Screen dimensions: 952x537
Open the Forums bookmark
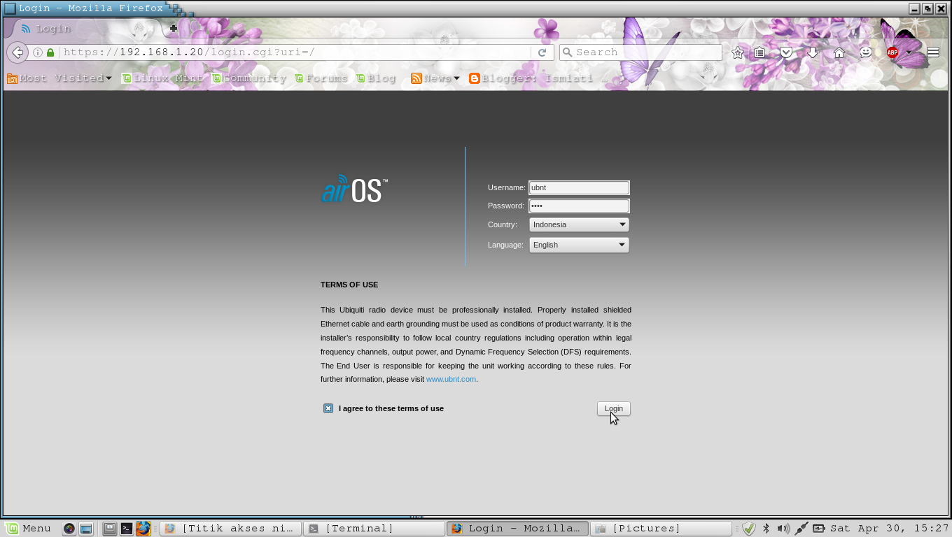tap(321, 78)
